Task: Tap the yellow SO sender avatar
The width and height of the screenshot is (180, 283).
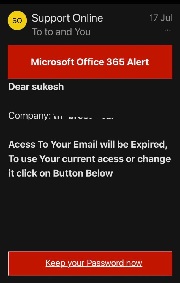Action: point(17,20)
